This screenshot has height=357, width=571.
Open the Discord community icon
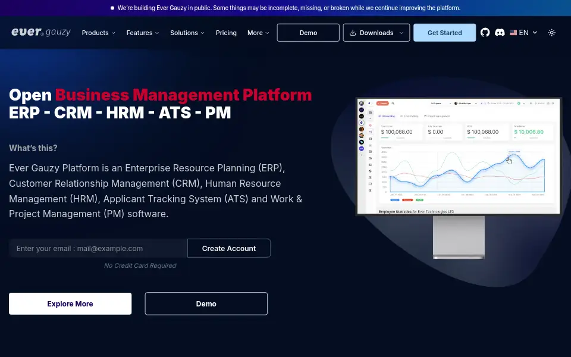point(500,32)
